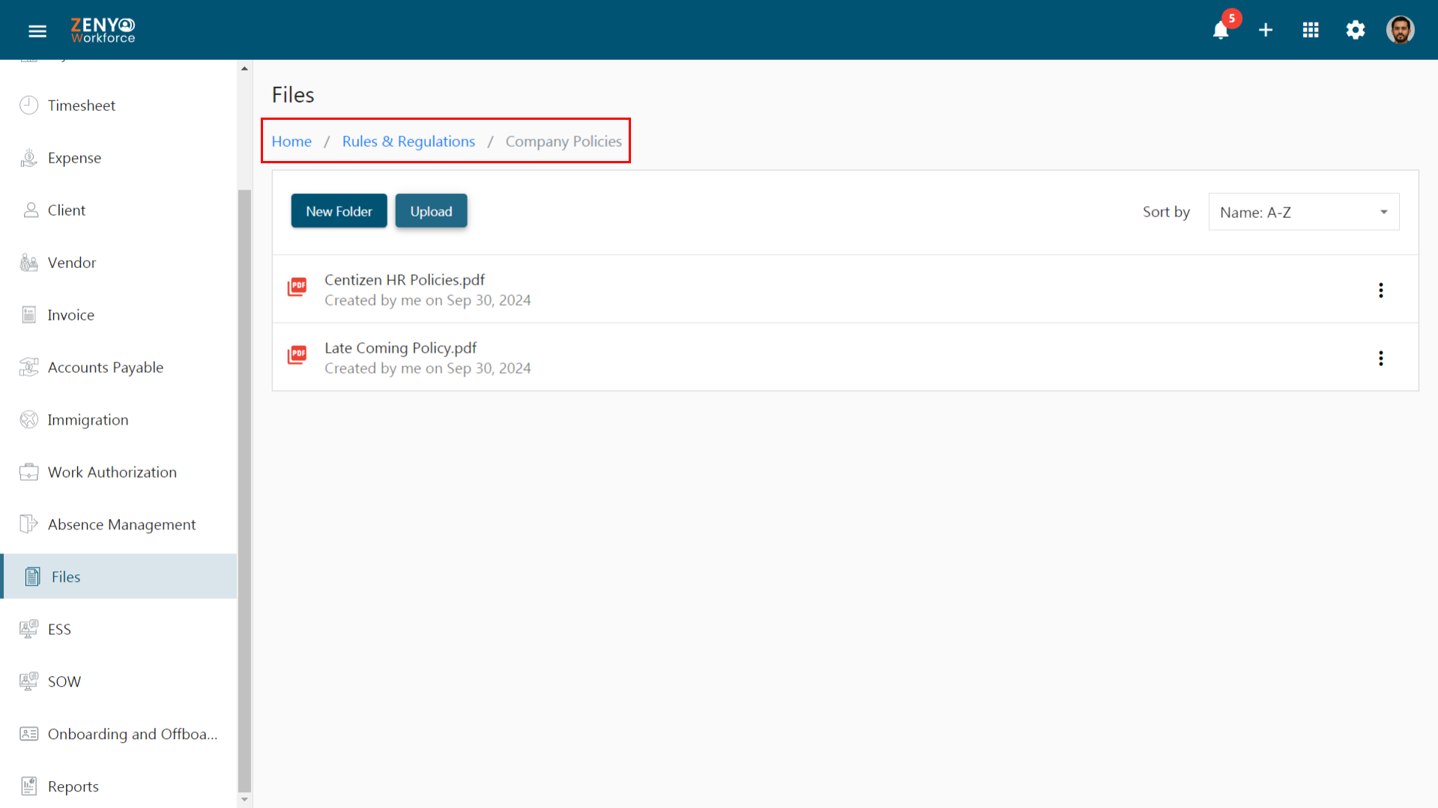
Task: Open options menu for Late Coming Policy.pdf
Action: 1381,358
